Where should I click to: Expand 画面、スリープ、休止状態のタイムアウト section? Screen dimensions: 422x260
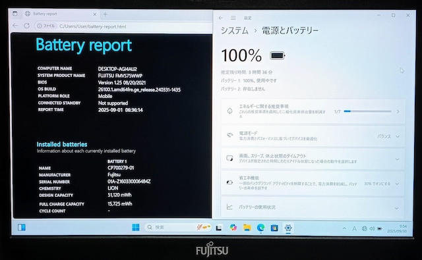pyautogui.click(x=313, y=159)
